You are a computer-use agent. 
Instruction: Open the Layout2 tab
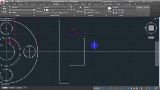click(x=19, y=87)
